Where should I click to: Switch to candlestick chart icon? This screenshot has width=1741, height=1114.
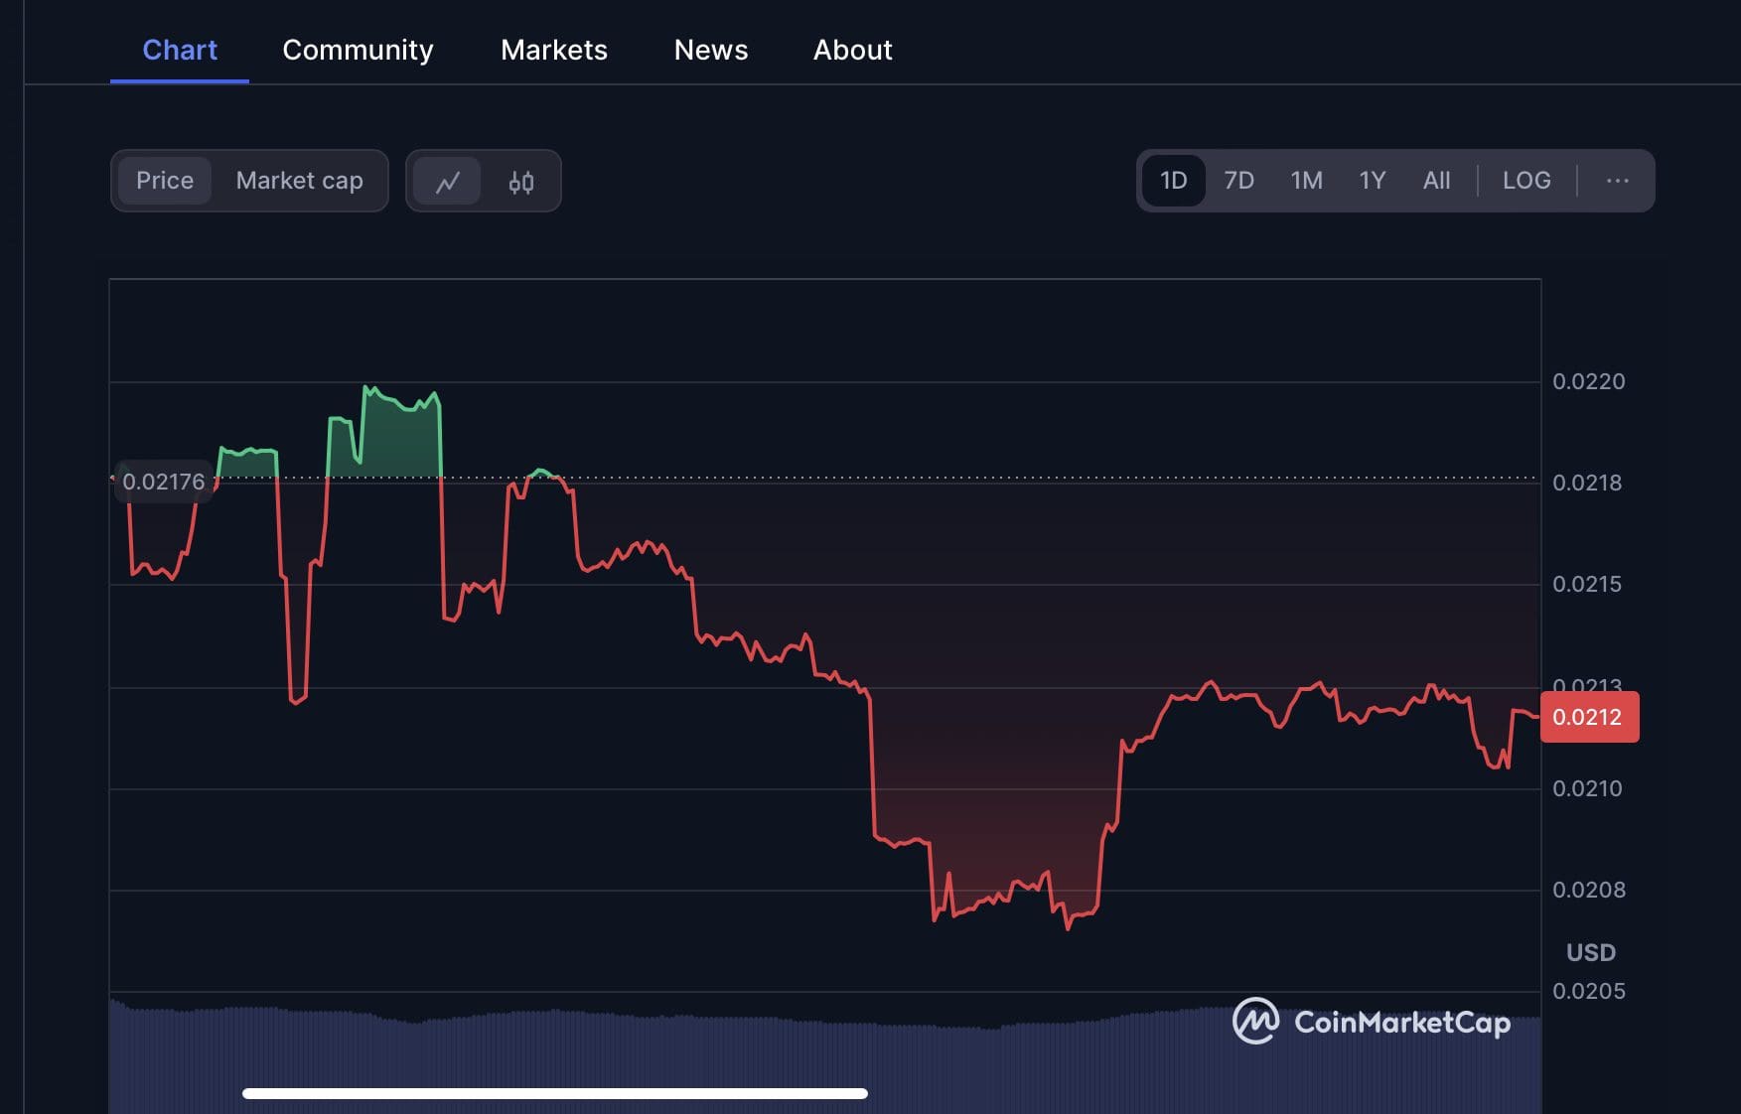[521, 182]
